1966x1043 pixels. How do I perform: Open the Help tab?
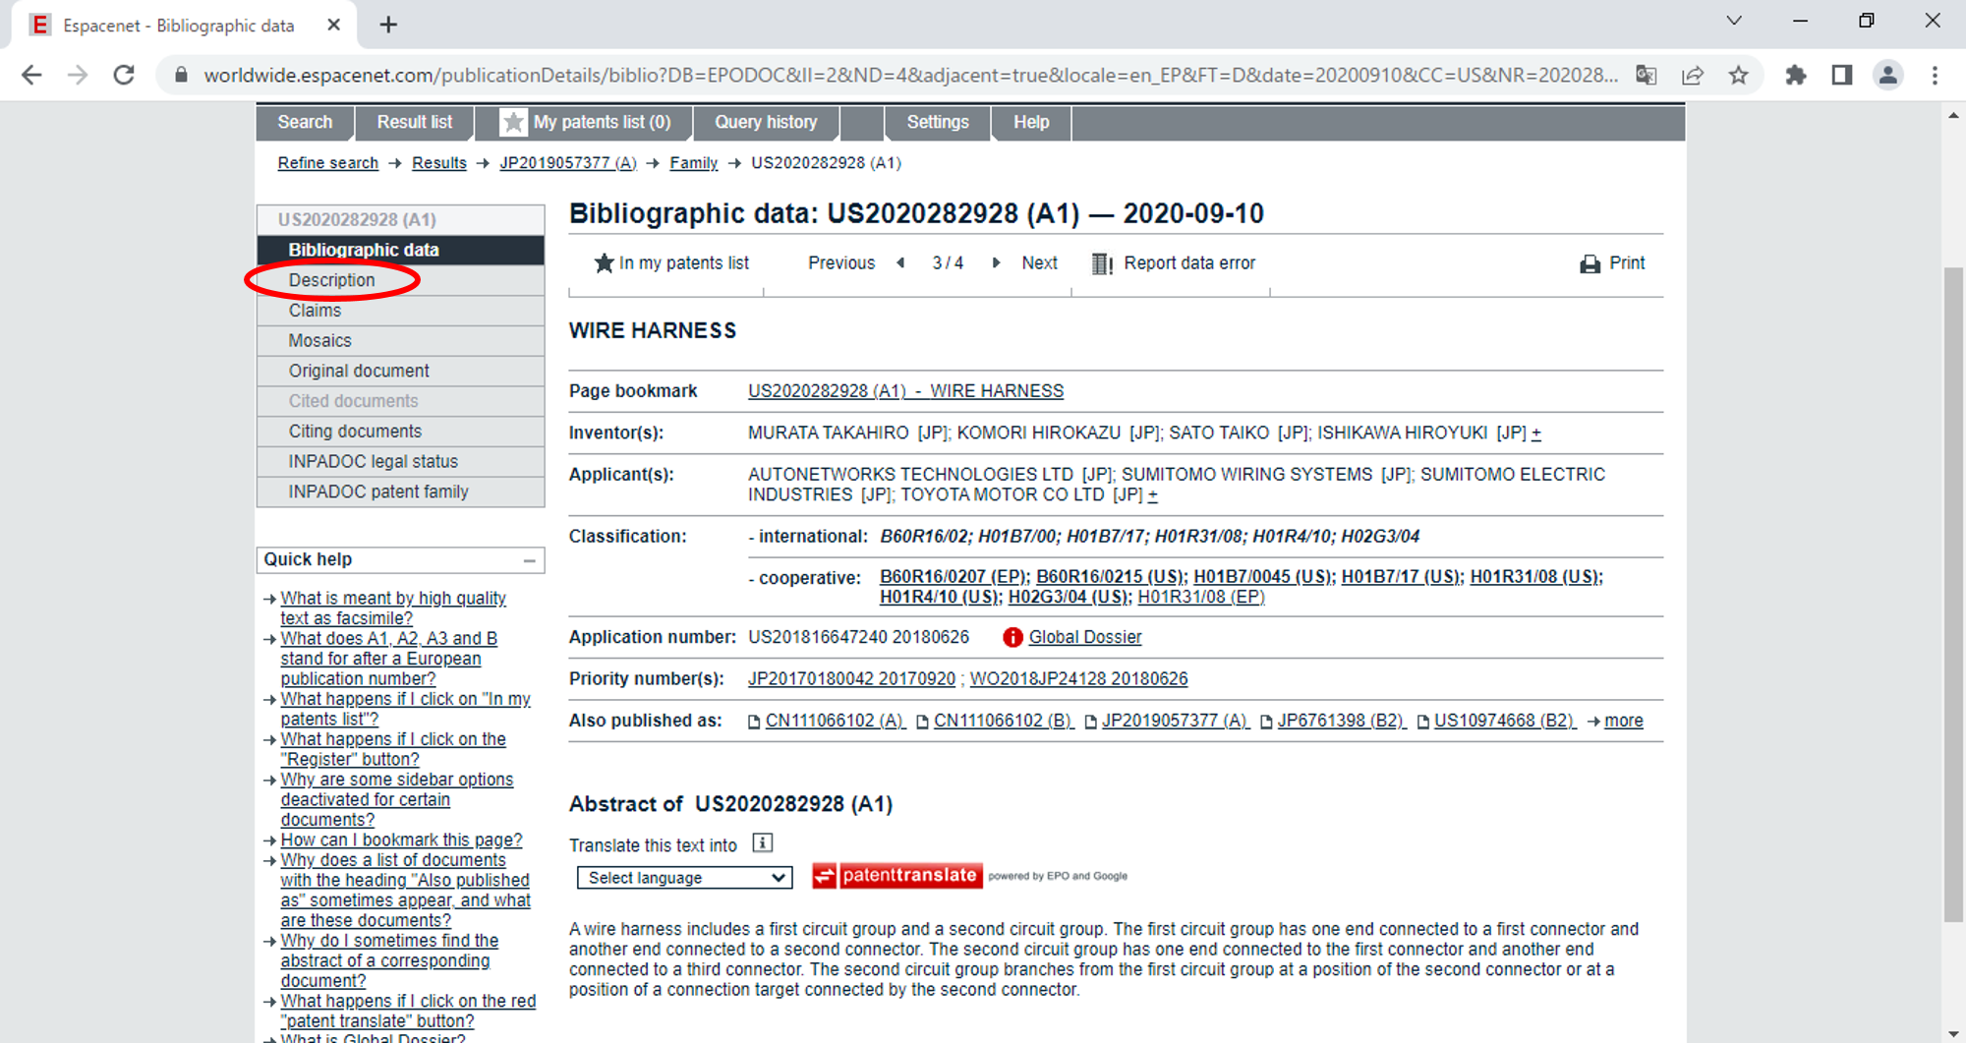(x=1031, y=122)
